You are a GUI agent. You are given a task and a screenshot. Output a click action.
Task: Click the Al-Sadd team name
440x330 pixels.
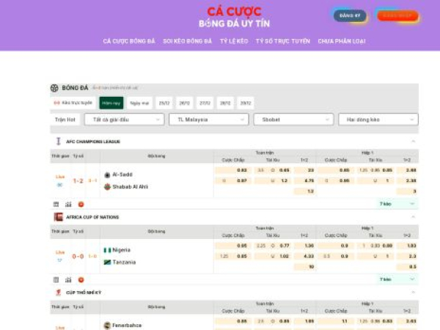click(122, 175)
